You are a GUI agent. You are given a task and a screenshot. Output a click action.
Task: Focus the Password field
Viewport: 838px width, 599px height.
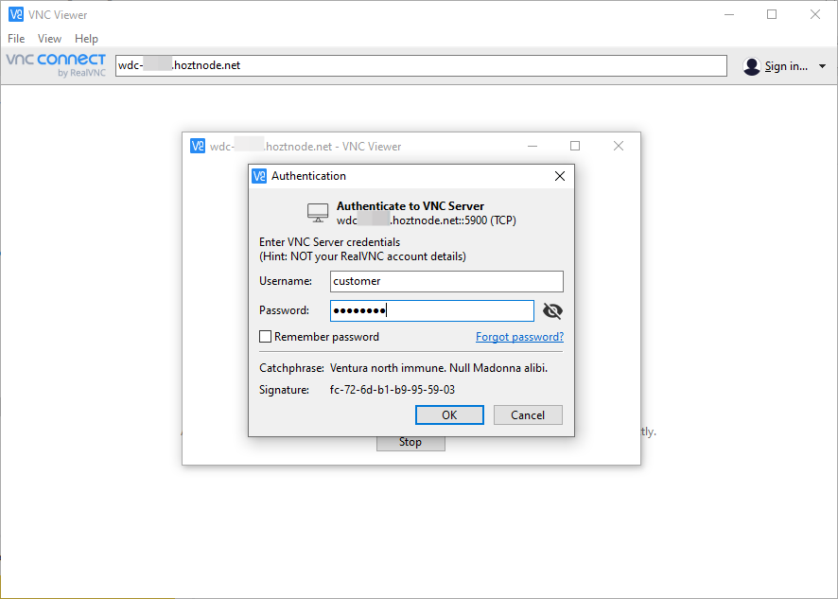coord(432,310)
